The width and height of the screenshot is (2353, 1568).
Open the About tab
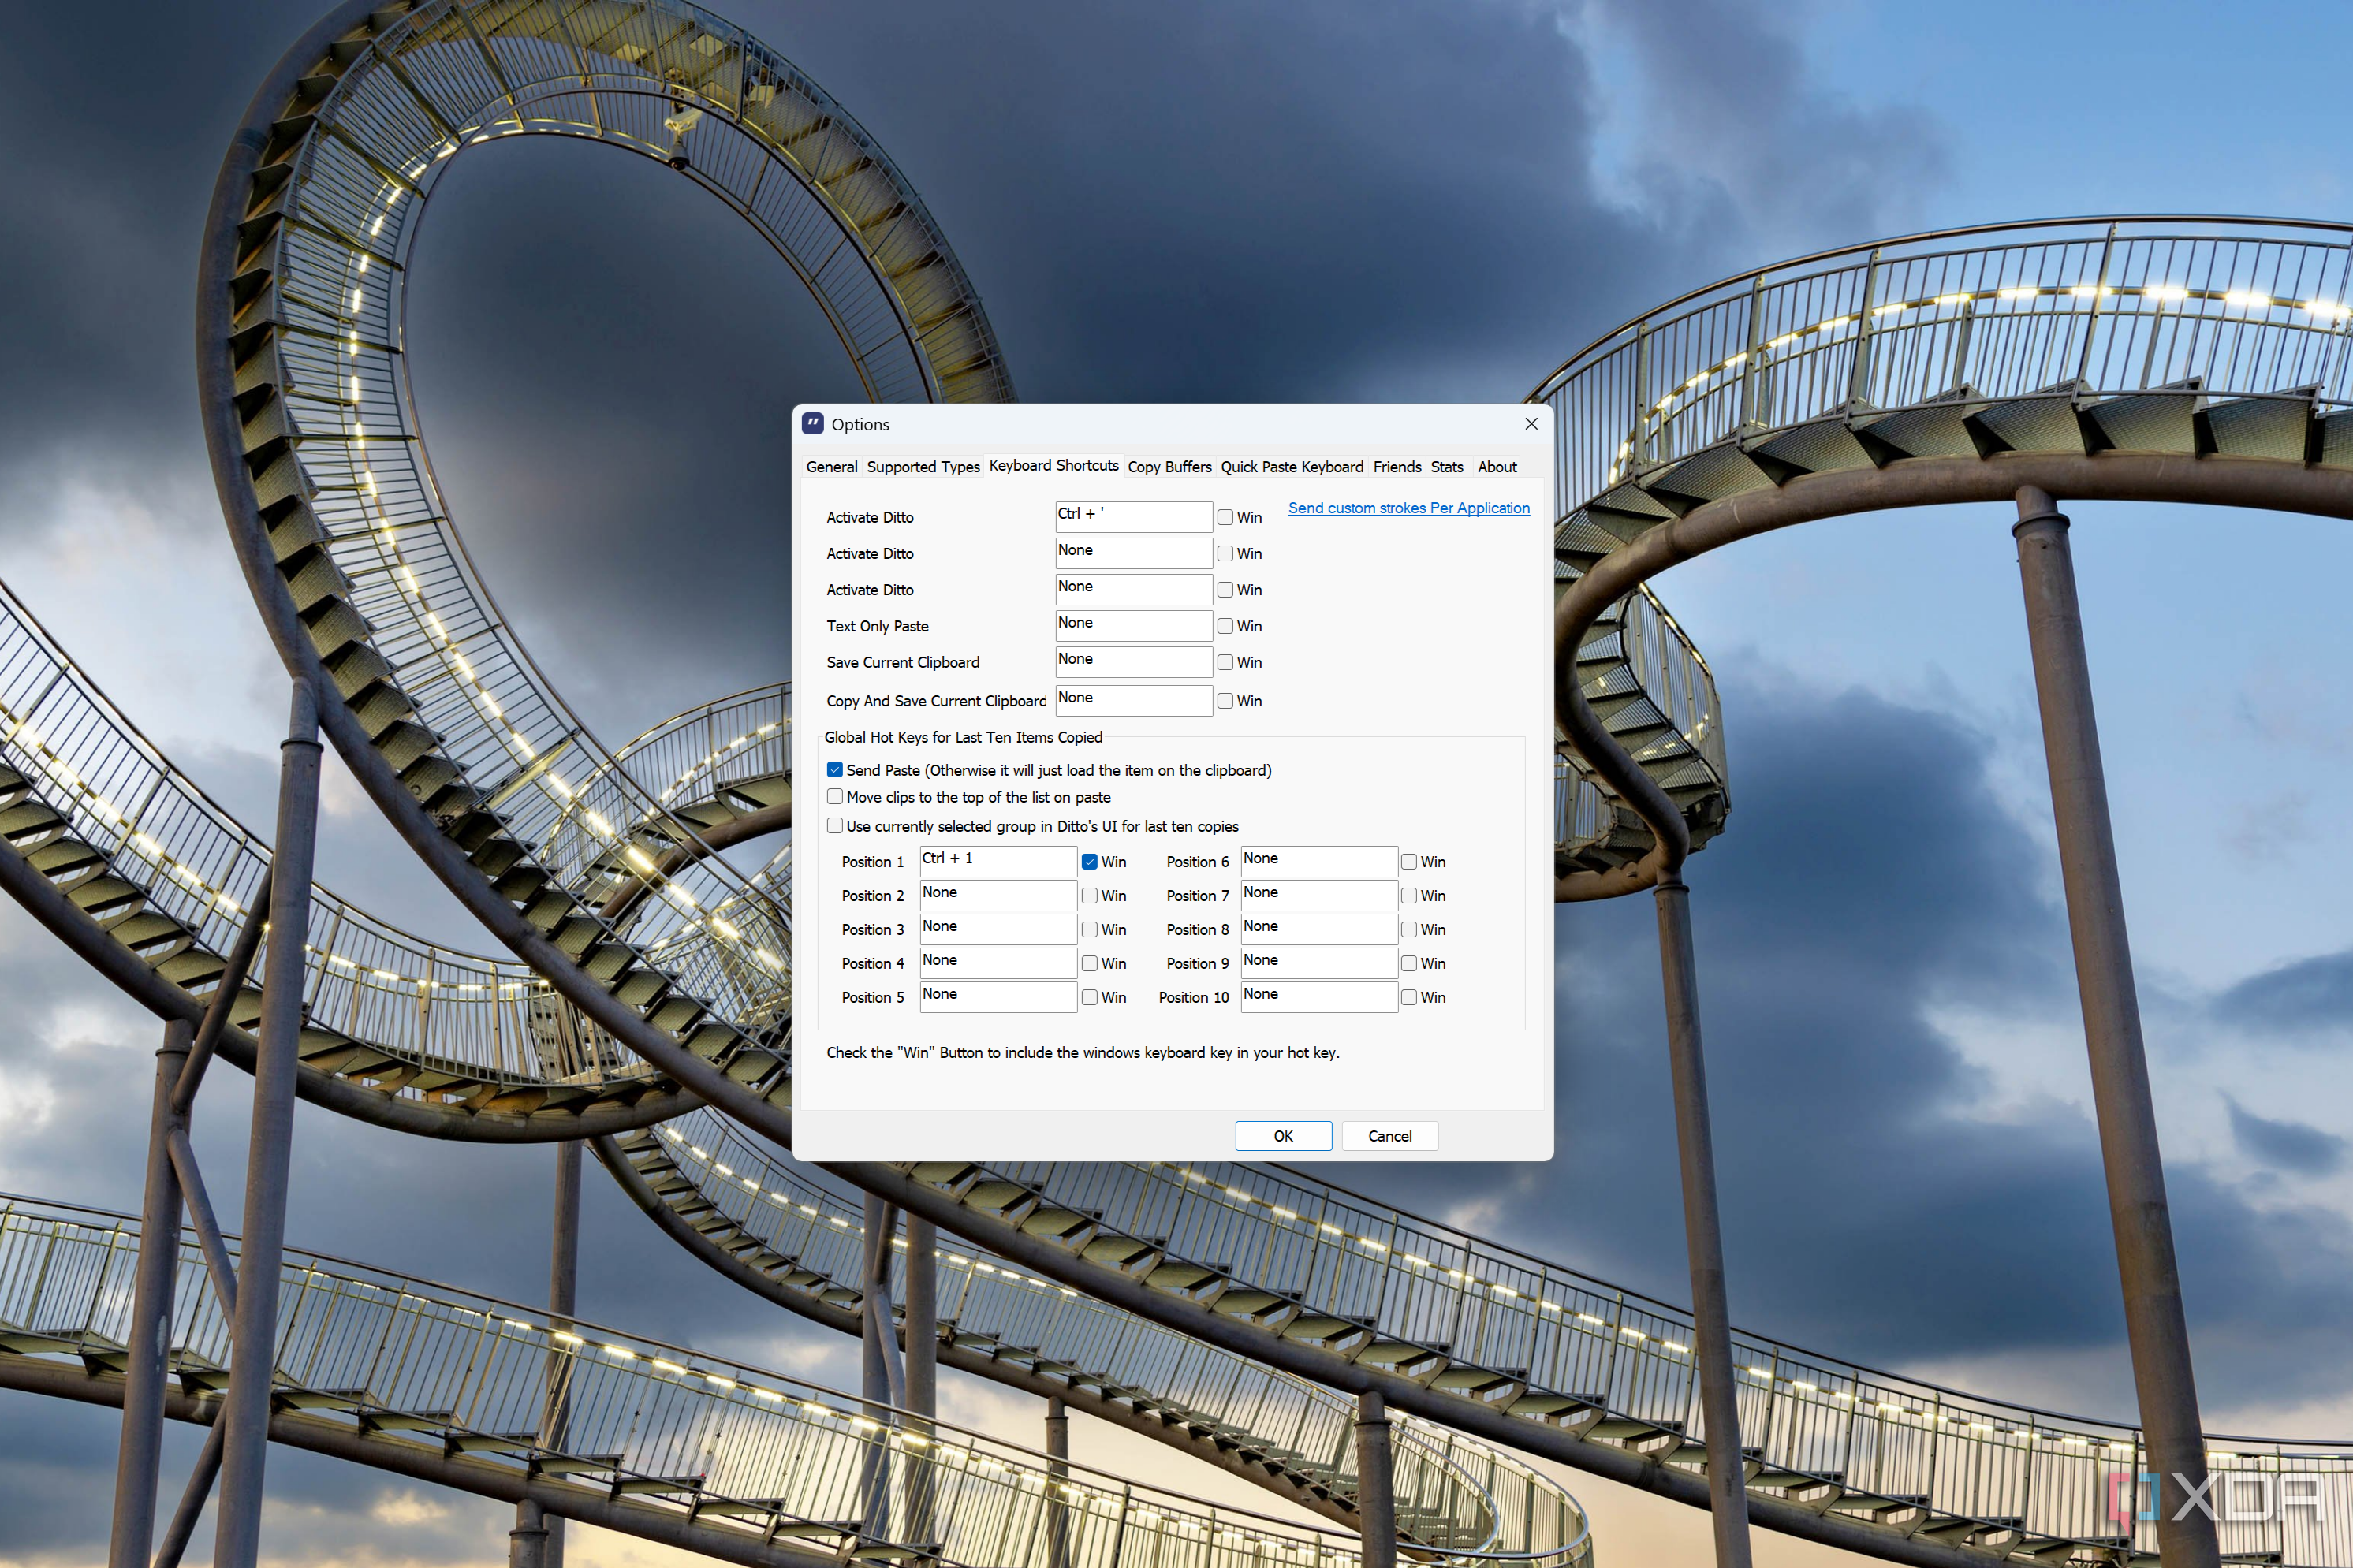1497,467
